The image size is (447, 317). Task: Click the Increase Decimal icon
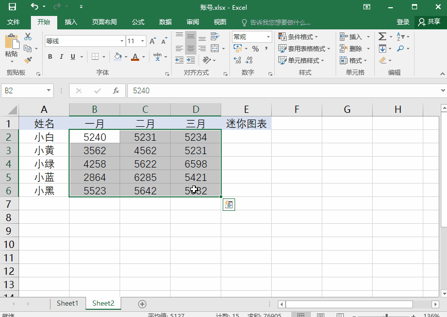coord(237,60)
